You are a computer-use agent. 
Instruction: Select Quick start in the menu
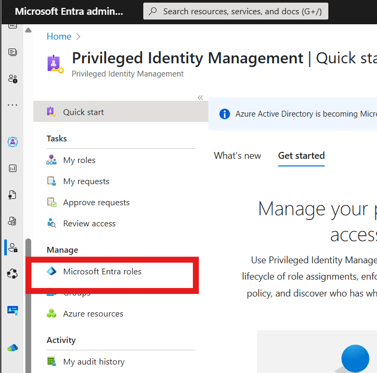coord(121,112)
